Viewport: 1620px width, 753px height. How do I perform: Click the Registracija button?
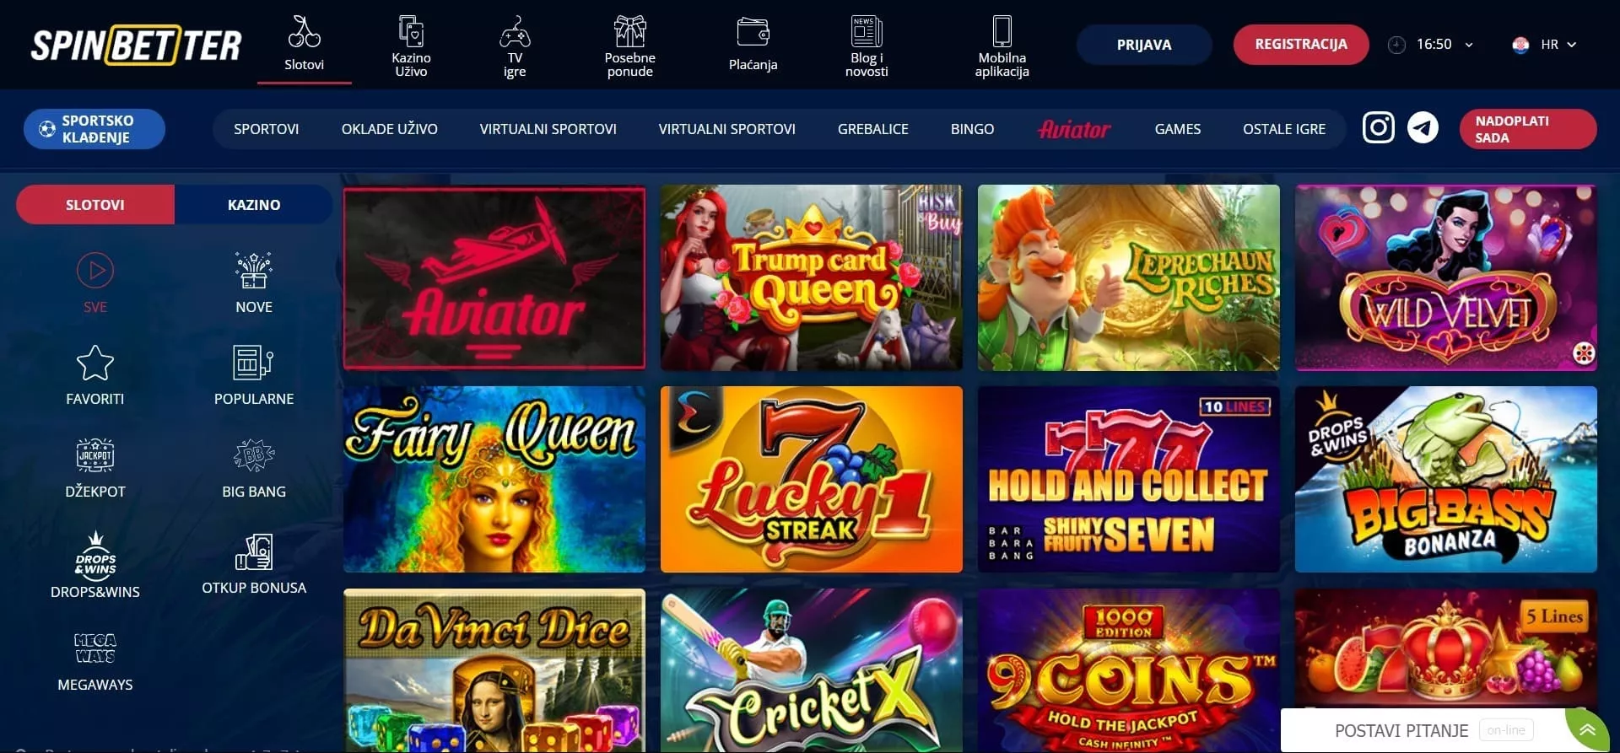1301,45
